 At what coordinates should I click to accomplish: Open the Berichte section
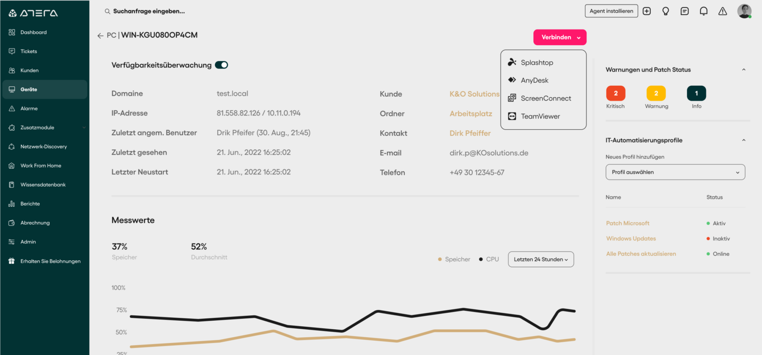29,203
